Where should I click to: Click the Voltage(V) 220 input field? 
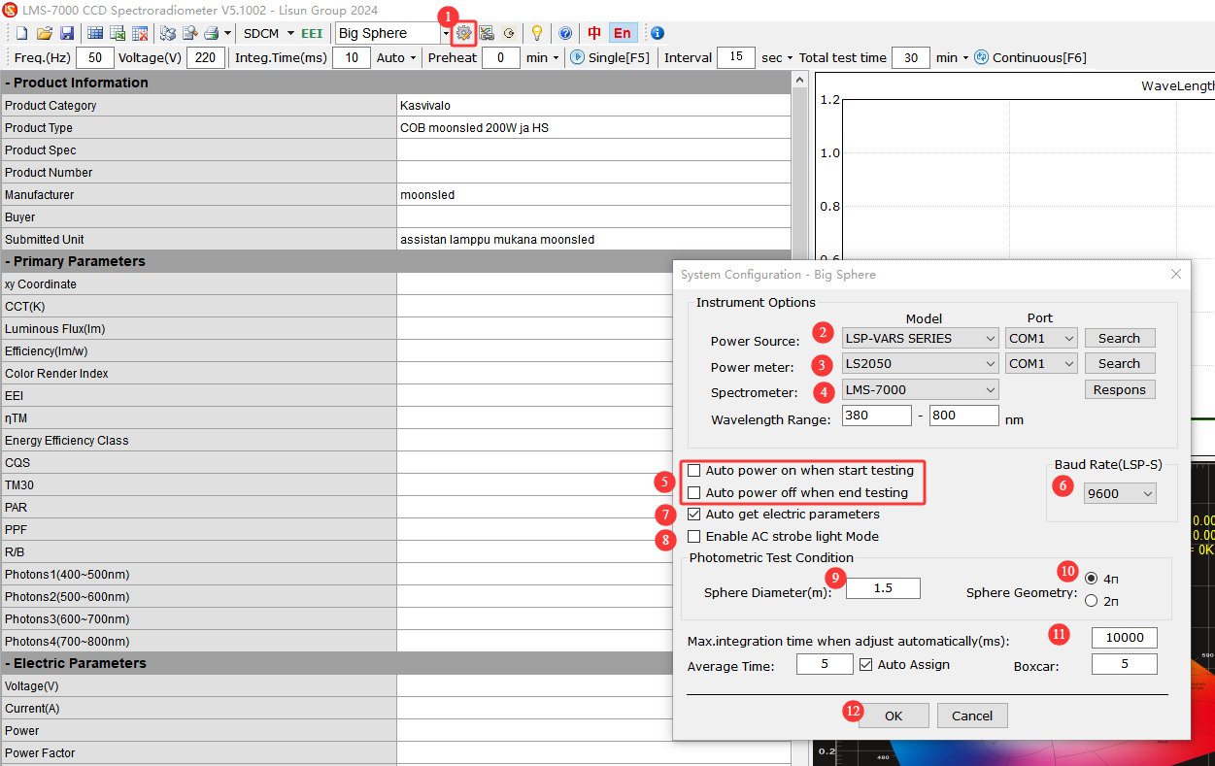(x=206, y=57)
